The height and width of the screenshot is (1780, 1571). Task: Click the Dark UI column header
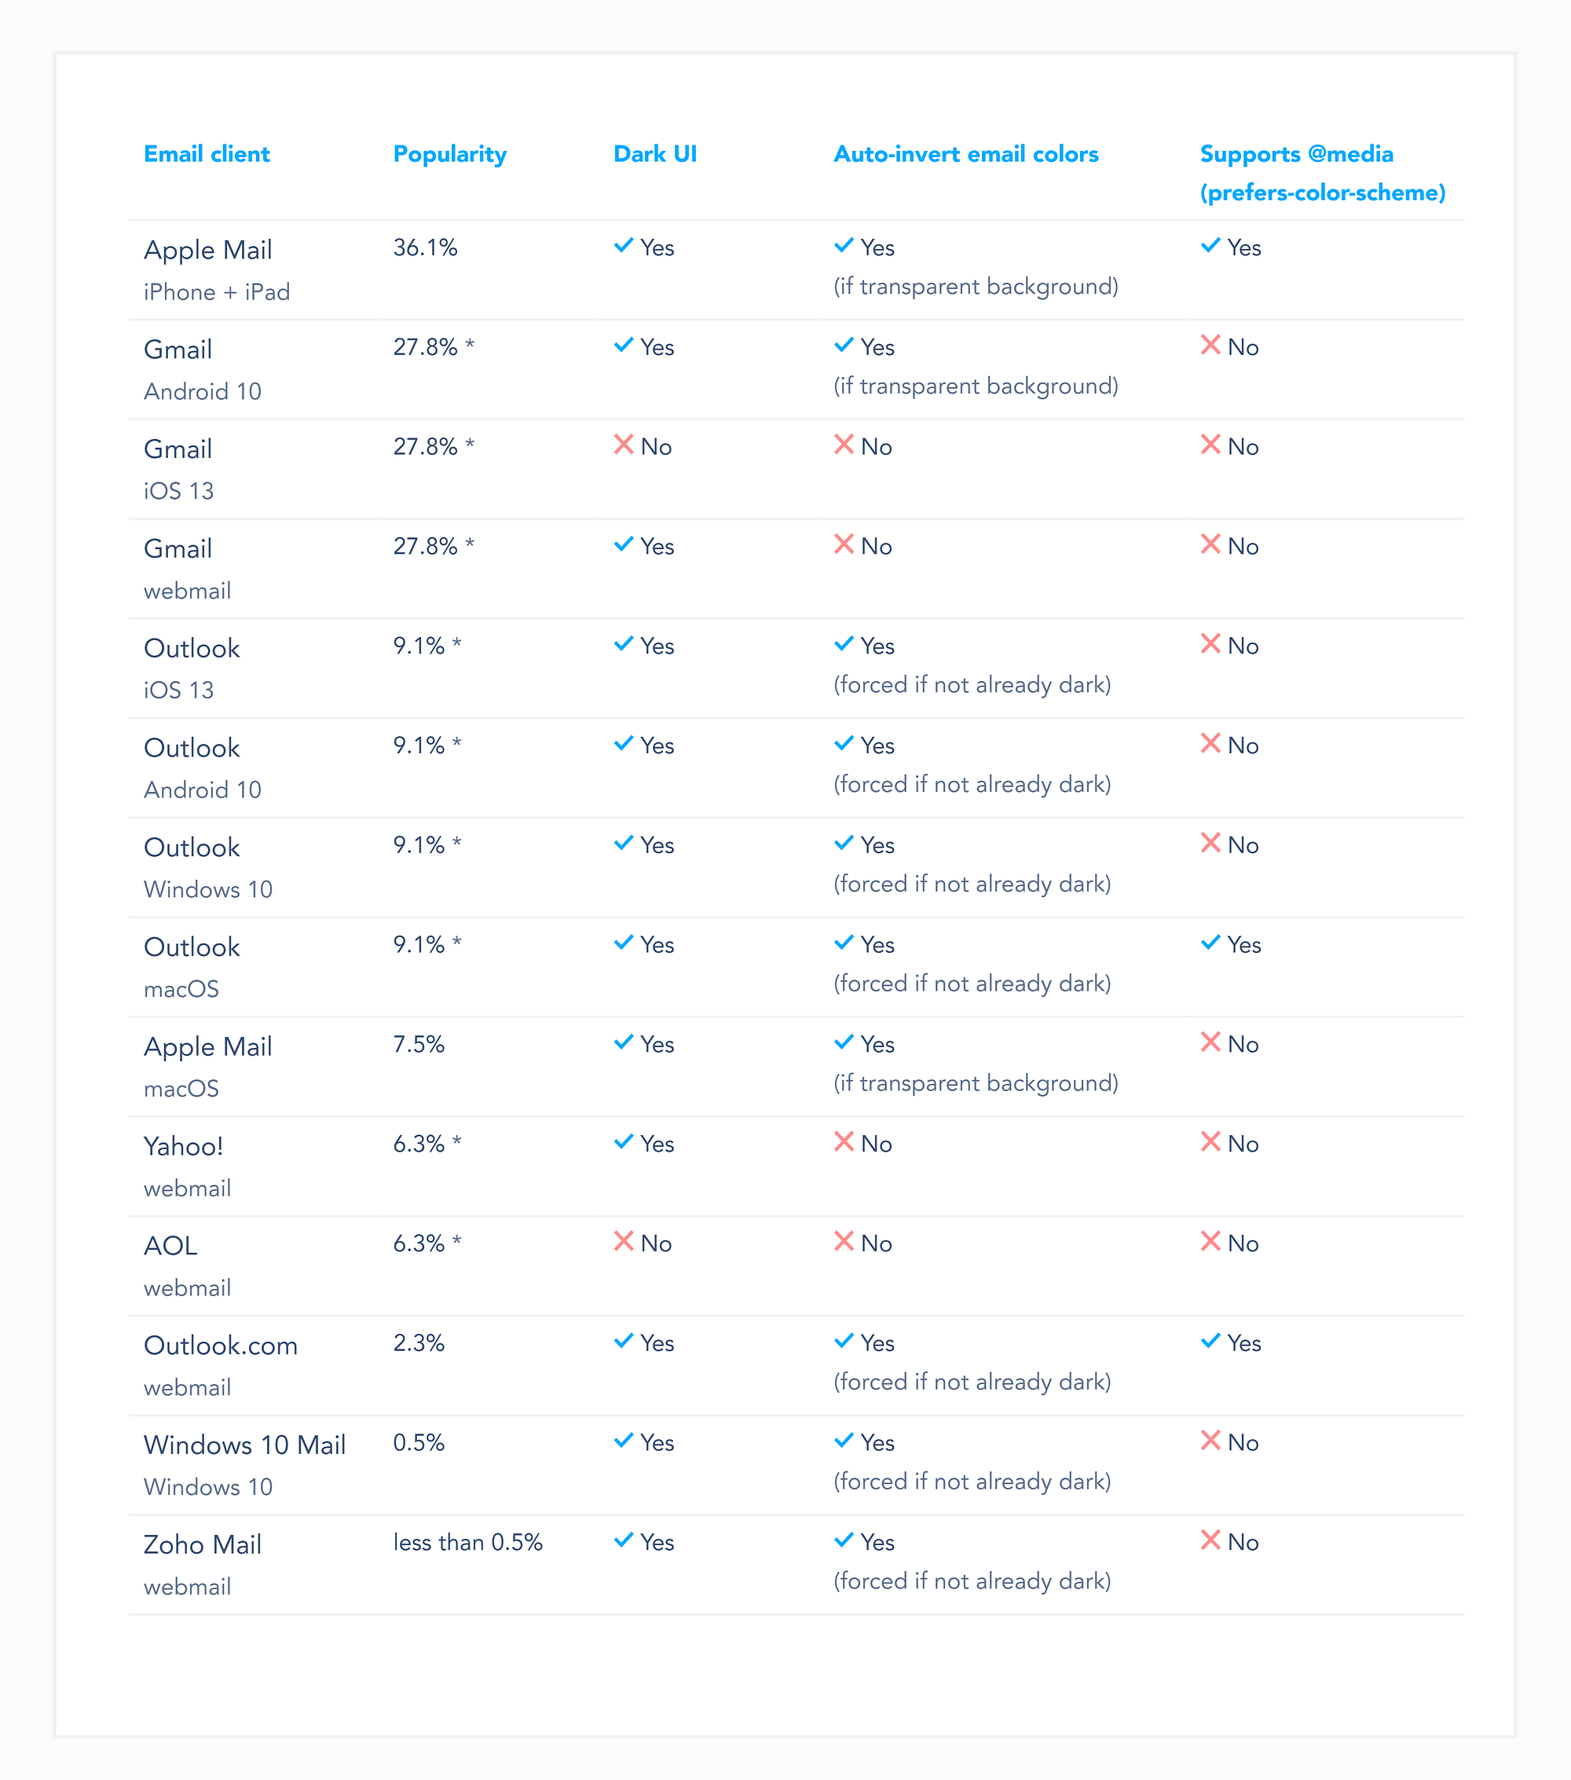point(655,154)
